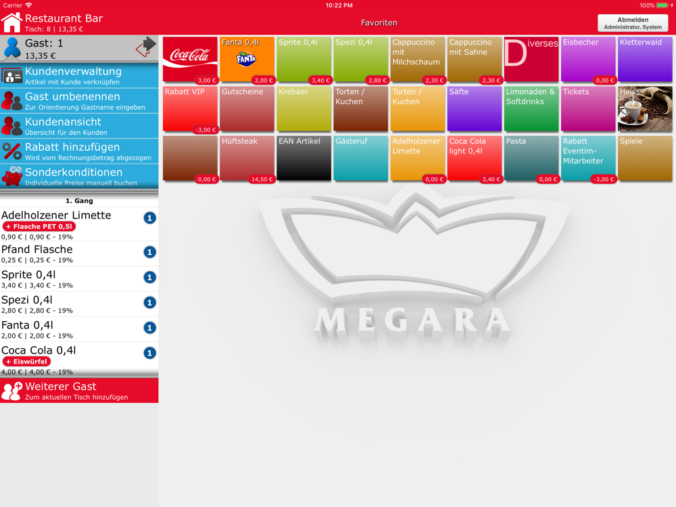
Task: Tap the 1. Gang course header
Action: point(79,201)
